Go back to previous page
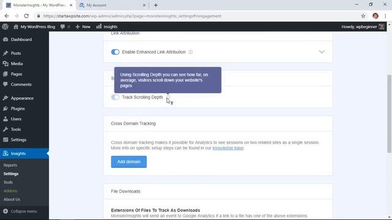Image resolution: width=392 pixels, height=220 pixels. 7,16
